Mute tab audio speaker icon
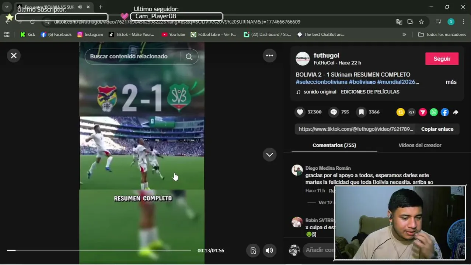The height and width of the screenshot is (265, 471). [80, 7]
